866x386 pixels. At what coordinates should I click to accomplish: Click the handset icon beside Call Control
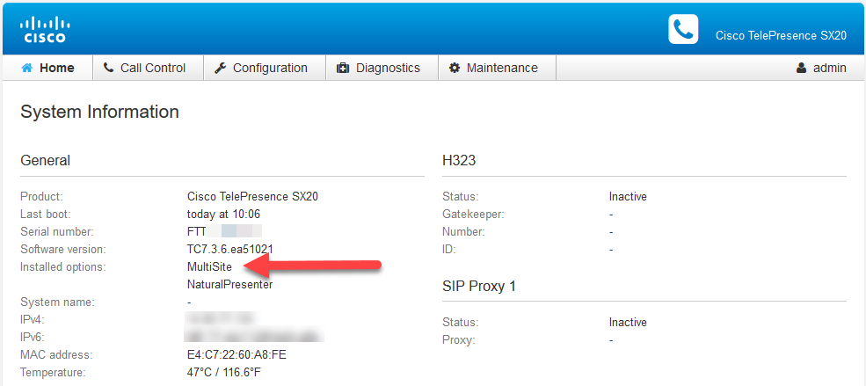(109, 68)
